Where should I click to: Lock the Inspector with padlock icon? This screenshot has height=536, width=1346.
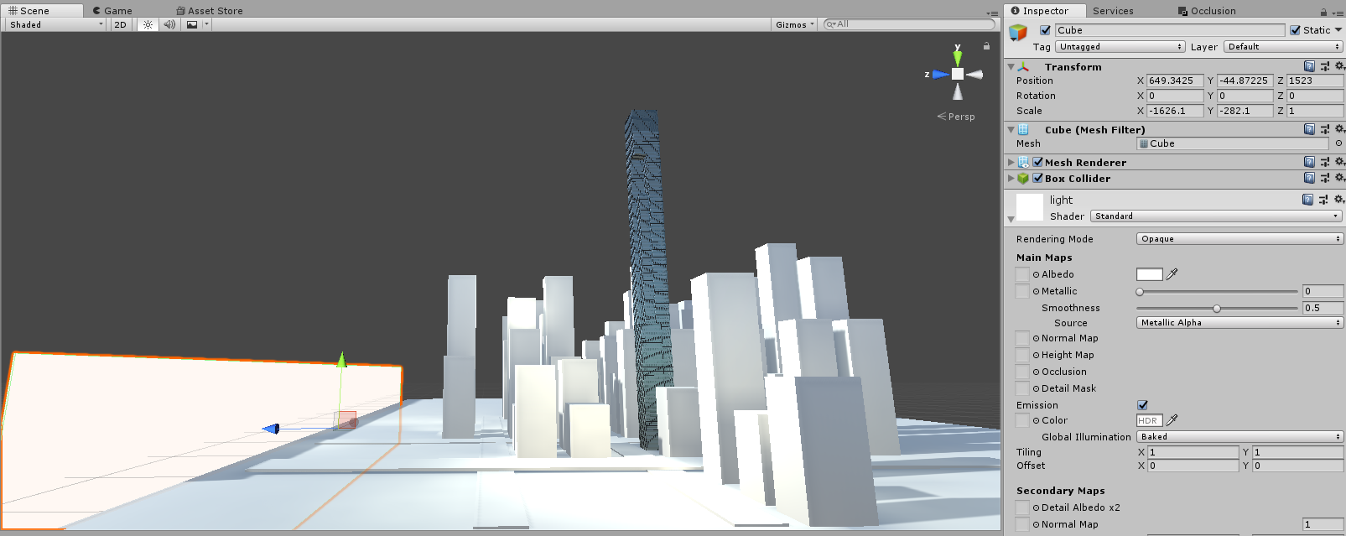pyautogui.click(x=1323, y=11)
